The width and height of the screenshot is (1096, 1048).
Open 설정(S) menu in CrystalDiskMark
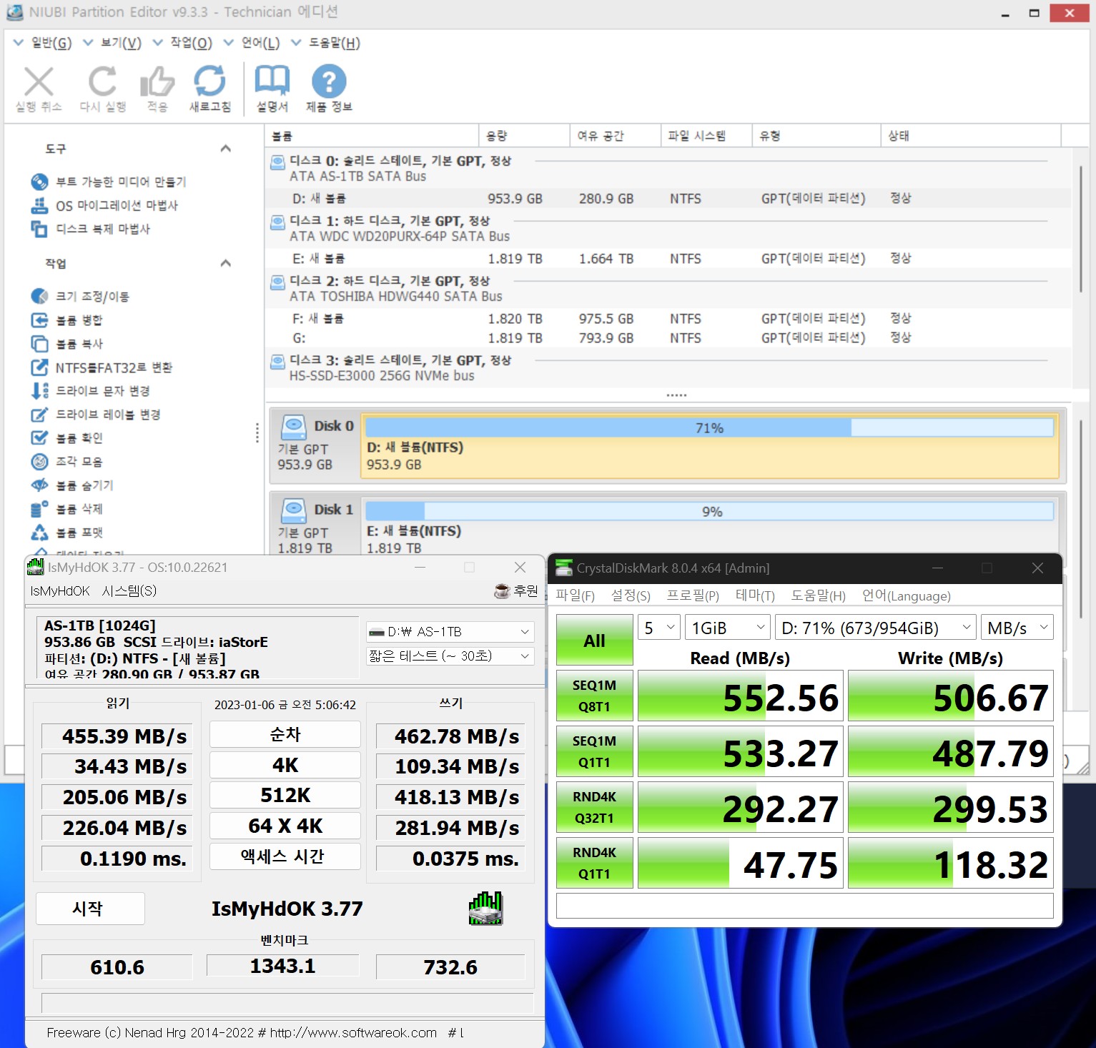click(x=631, y=595)
